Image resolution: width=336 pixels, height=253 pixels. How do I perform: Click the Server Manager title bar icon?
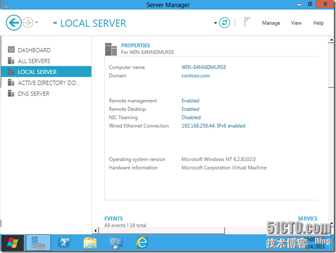pos(5,4)
